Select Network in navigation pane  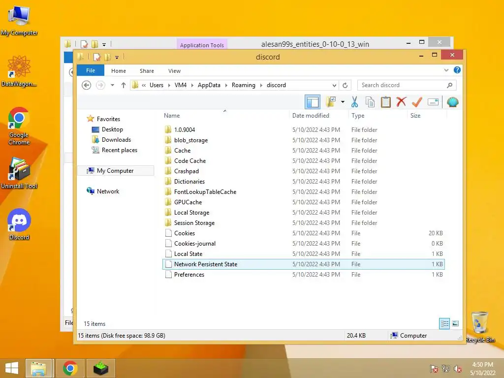point(108,191)
